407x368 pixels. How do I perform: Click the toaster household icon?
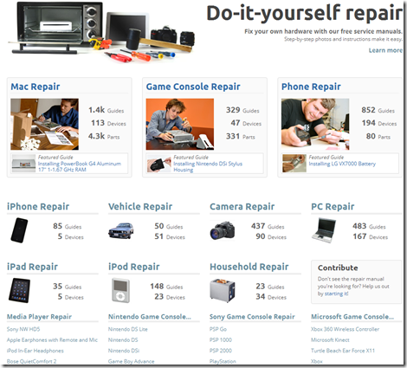223,290
